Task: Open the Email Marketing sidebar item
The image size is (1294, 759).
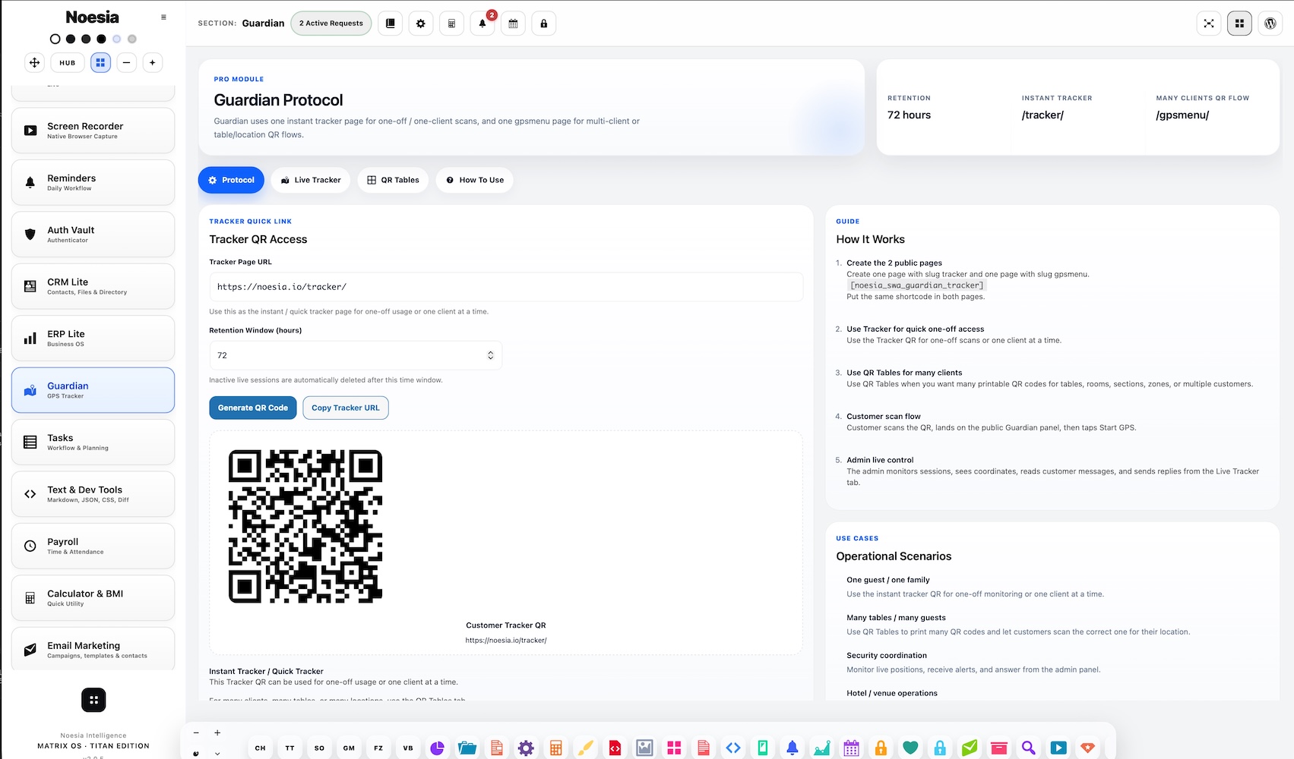Action: 93,649
